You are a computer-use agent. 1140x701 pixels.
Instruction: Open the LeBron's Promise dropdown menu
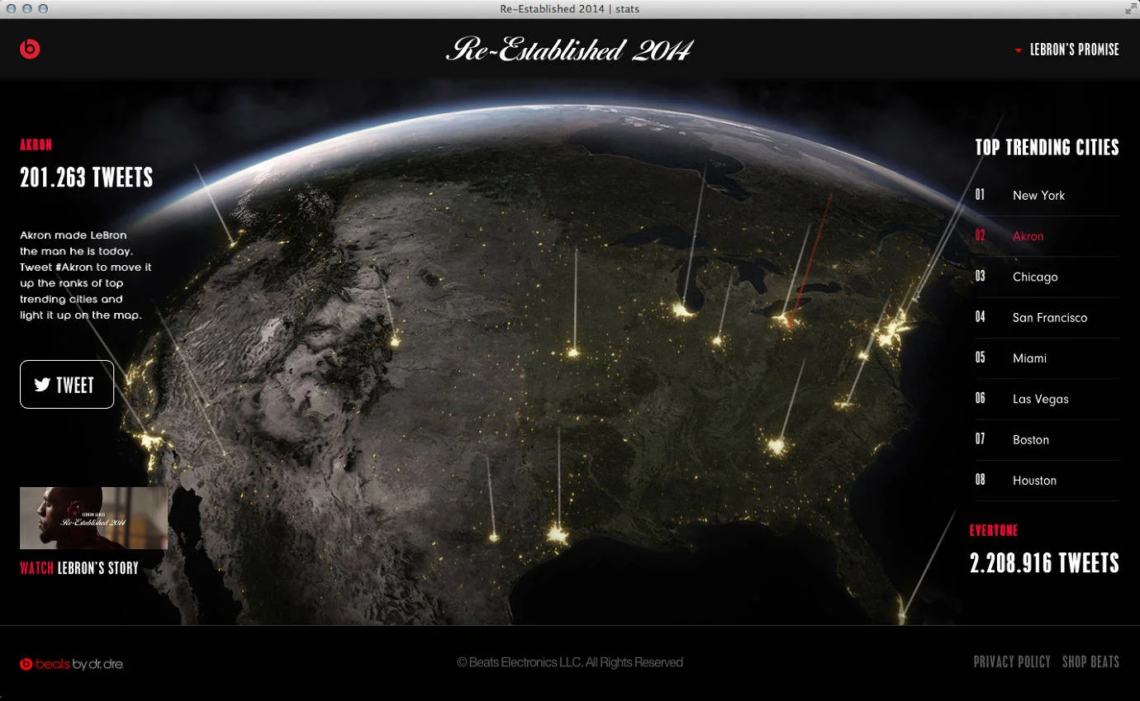point(1066,50)
